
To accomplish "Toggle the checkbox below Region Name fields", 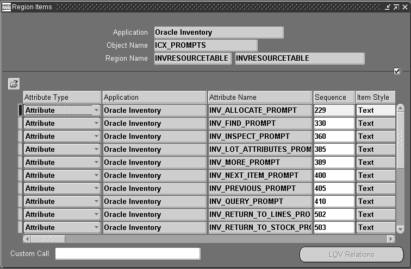I will 397,71.
